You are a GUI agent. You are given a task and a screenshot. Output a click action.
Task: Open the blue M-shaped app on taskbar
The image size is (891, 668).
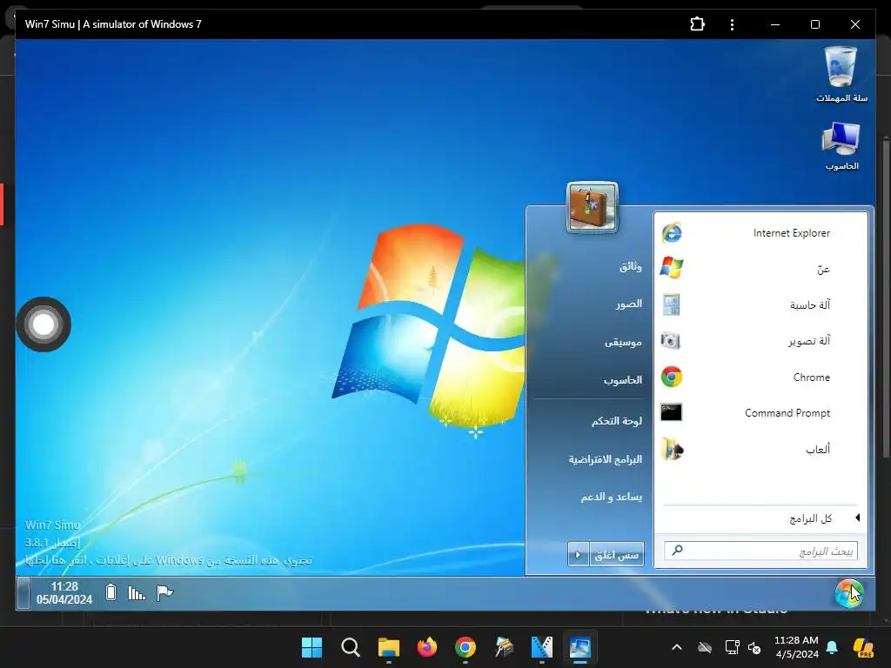[541, 647]
